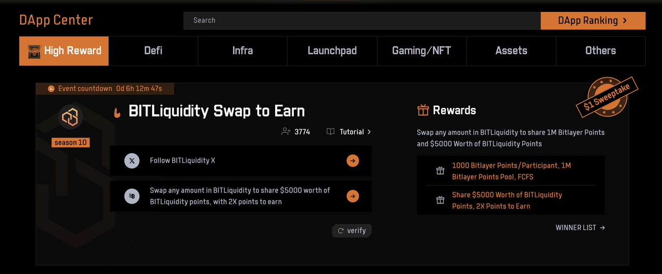Viewport: 662px width, 274px height.
Task: Focus the Search input field
Action: [362, 21]
